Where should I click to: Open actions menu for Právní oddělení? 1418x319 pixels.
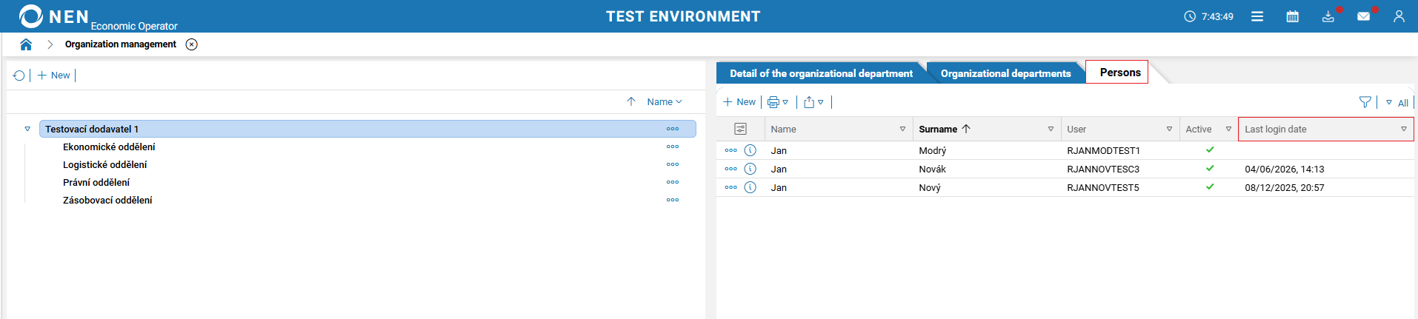tap(673, 182)
